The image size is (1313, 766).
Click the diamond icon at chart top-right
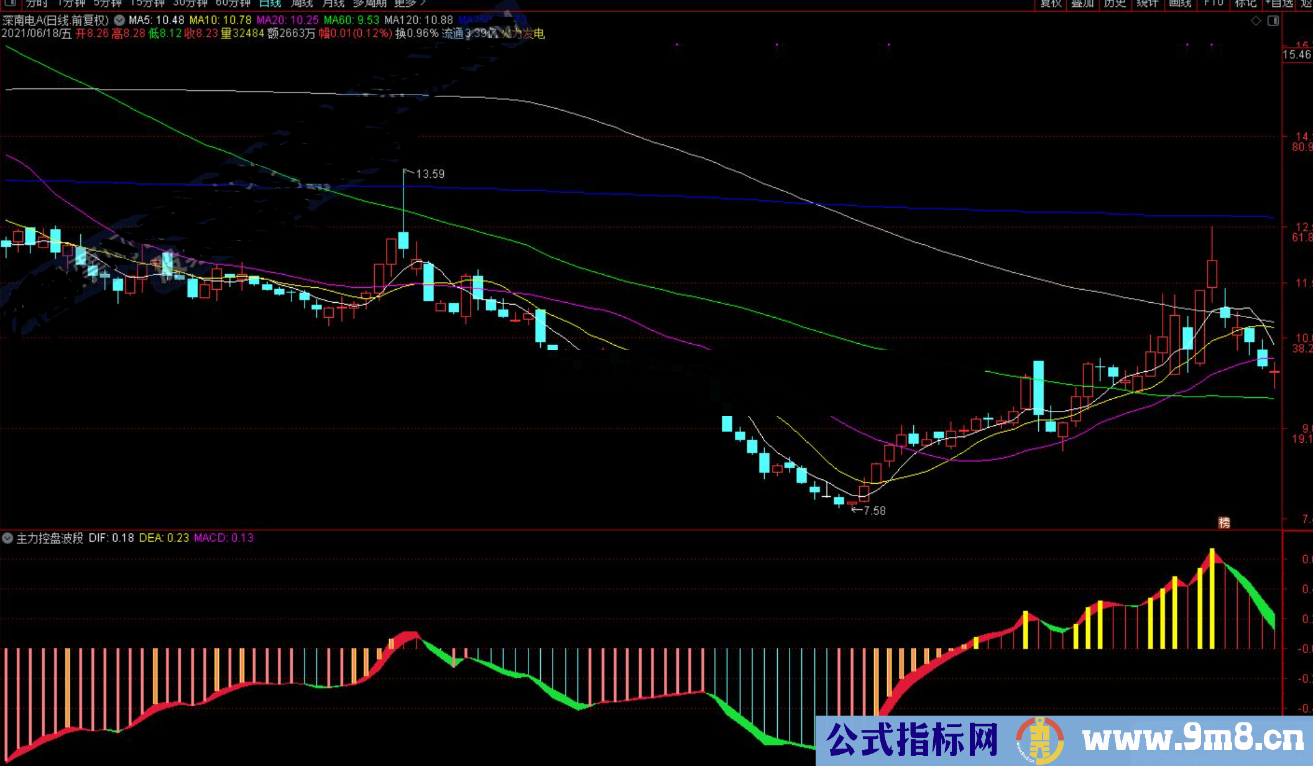(1256, 21)
